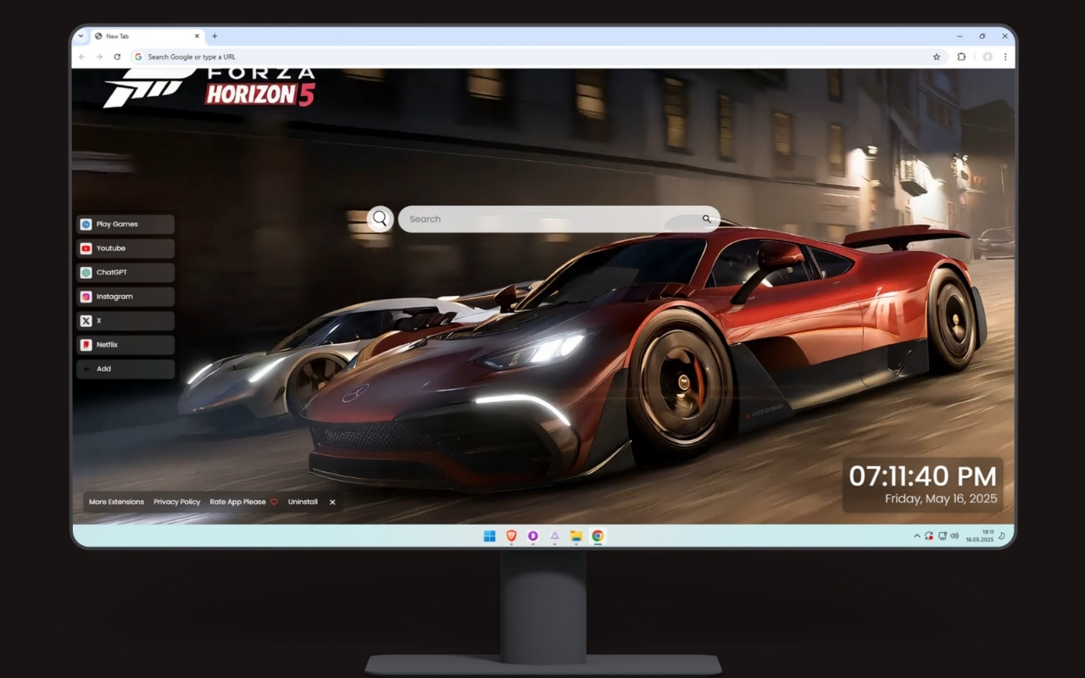Open volume speaker tray icon
This screenshot has width=1085, height=678.
pyautogui.click(x=954, y=536)
